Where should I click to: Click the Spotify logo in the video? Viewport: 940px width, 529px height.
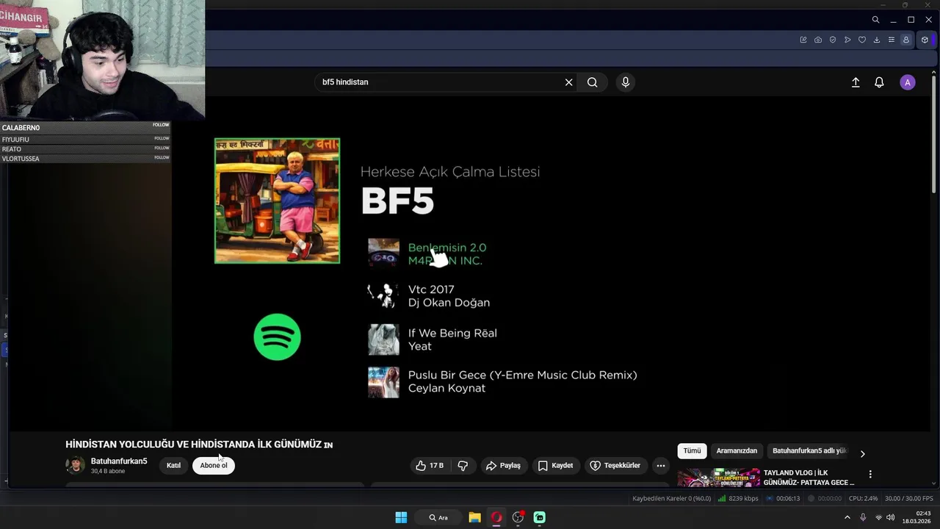coord(277,337)
